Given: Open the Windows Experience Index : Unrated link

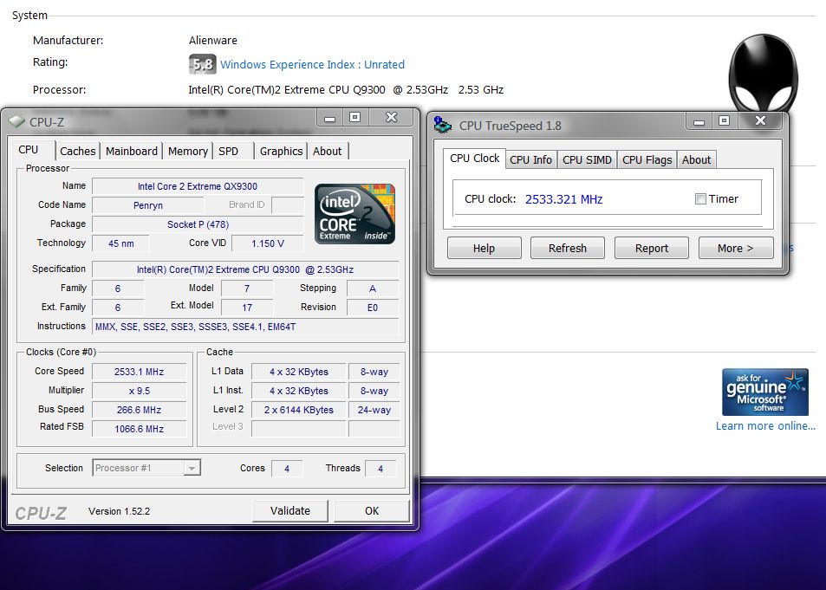Looking at the screenshot, I should [312, 64].
